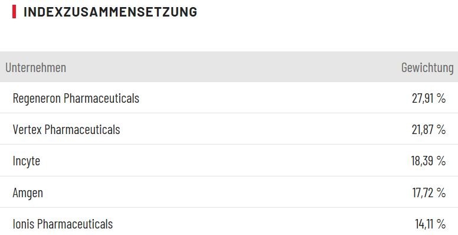Click the gray table header bar
This screenshot has height=235, width=458.
click(229, 67)
